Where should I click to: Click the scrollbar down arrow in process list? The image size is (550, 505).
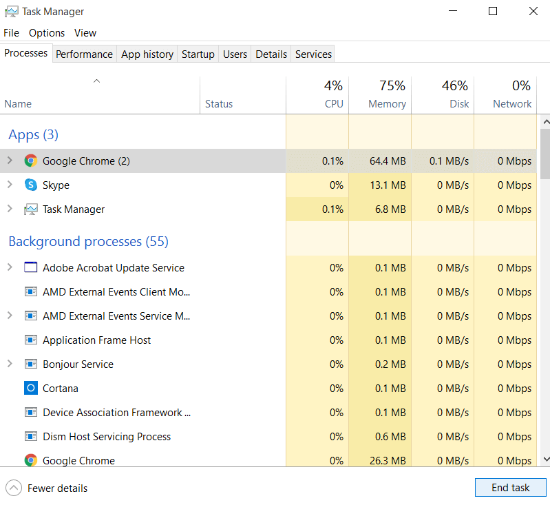tap(545, 459)
